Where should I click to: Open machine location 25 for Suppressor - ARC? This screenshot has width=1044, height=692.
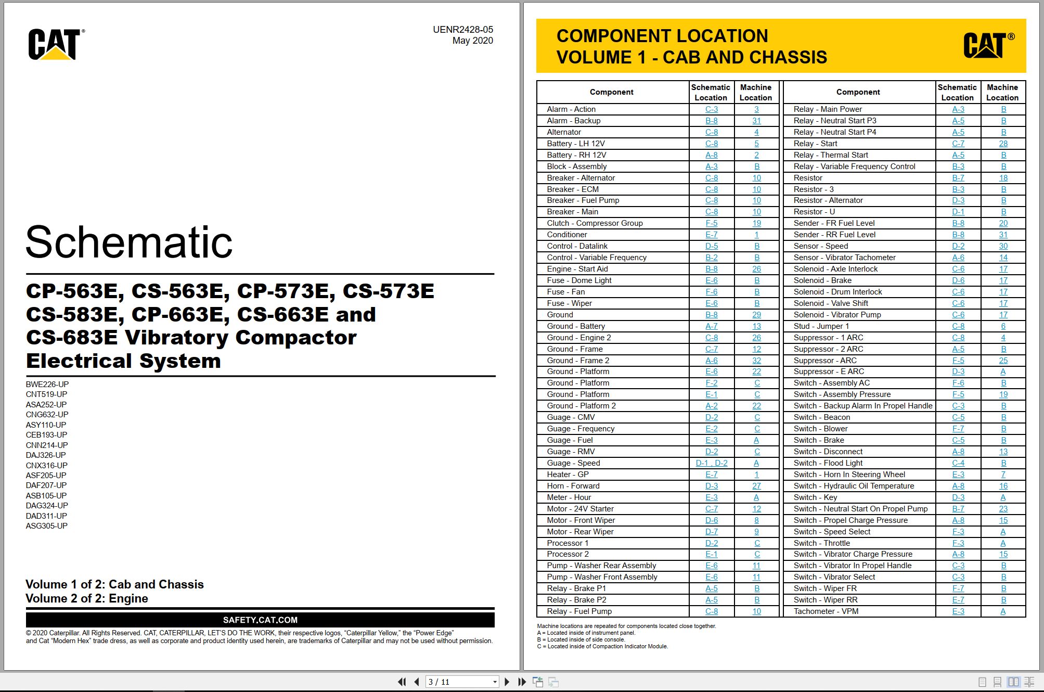1003,361
